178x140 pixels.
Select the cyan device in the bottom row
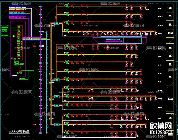tap(121, 127)
